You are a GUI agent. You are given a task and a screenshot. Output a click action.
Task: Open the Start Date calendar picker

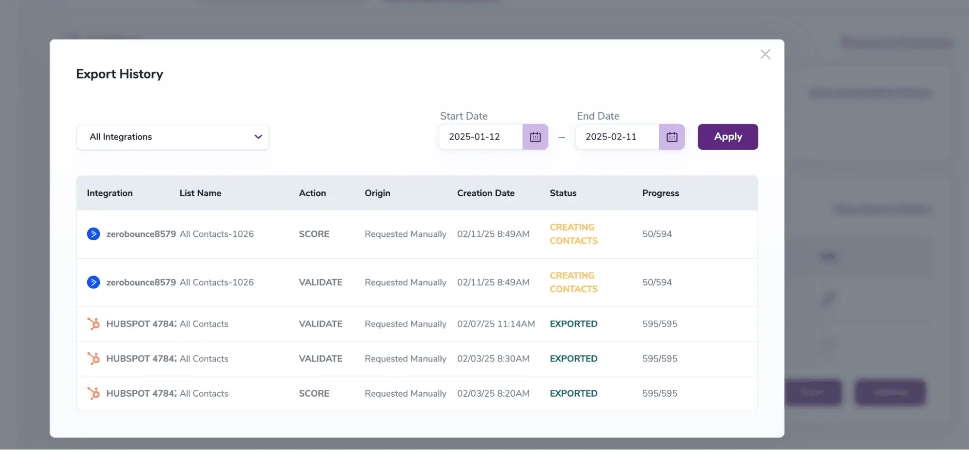click(535, 137)
